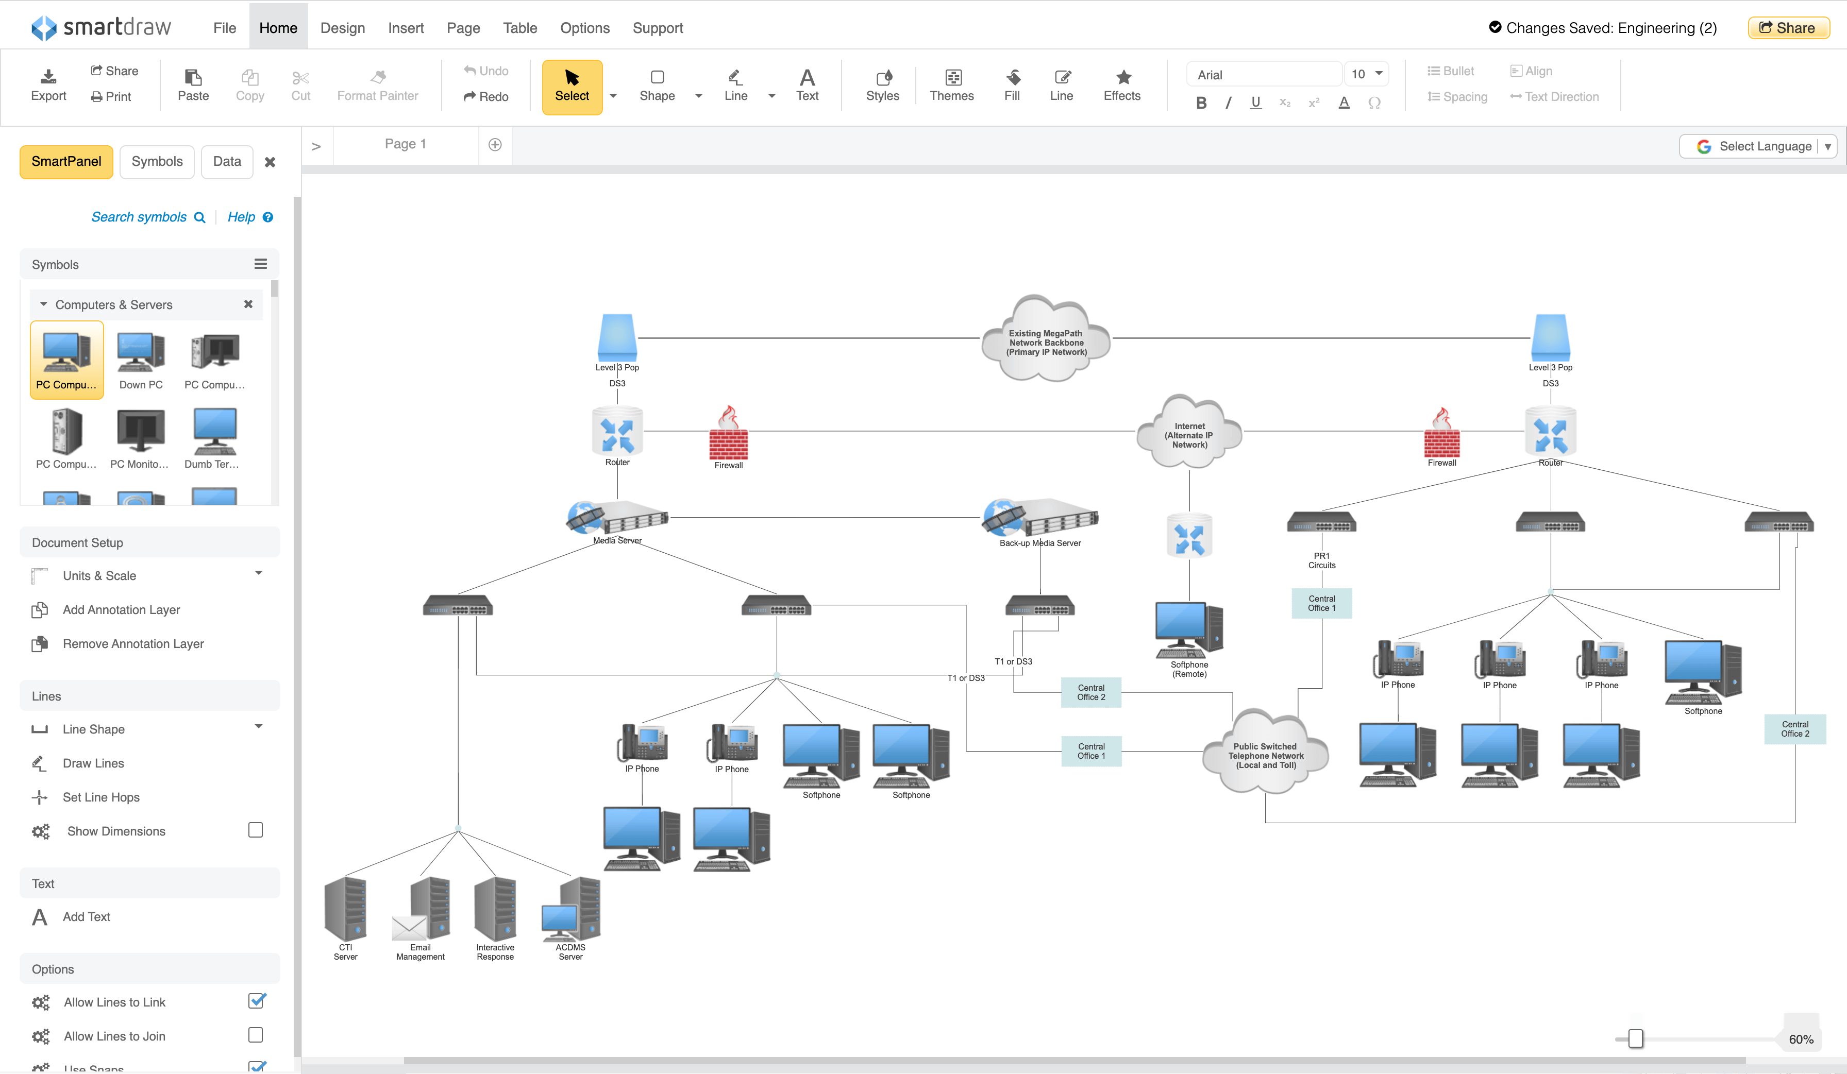Screen dimensions: 1847x1074
Task: Expand the Units & Scale dropdown
Action: click(x=258, y=574)
